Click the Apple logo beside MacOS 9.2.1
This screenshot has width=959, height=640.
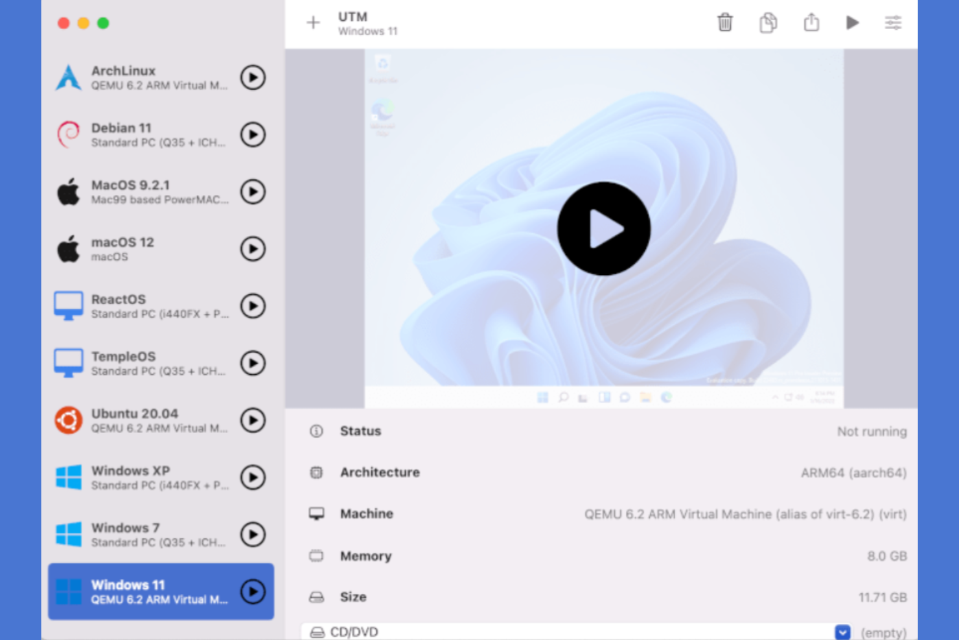[x=68, y=191]
